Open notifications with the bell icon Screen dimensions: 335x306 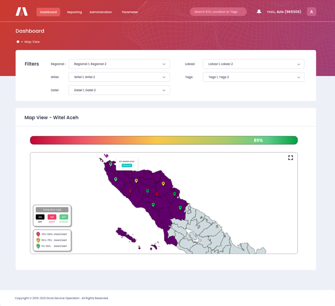(x=259, y=12)
